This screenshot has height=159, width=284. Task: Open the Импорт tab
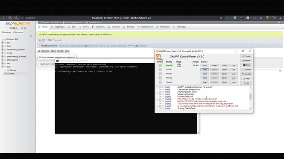click(x=129, y=26)
